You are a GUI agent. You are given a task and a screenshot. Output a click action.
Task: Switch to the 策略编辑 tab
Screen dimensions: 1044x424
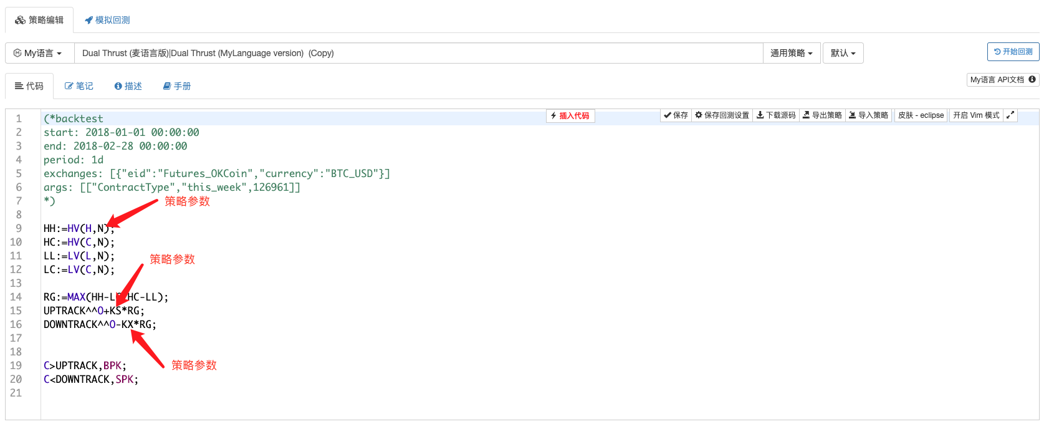(x=39, y=20)
